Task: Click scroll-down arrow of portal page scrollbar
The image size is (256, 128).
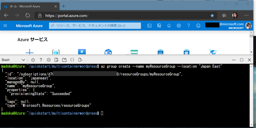Action: tap(251, 52)
